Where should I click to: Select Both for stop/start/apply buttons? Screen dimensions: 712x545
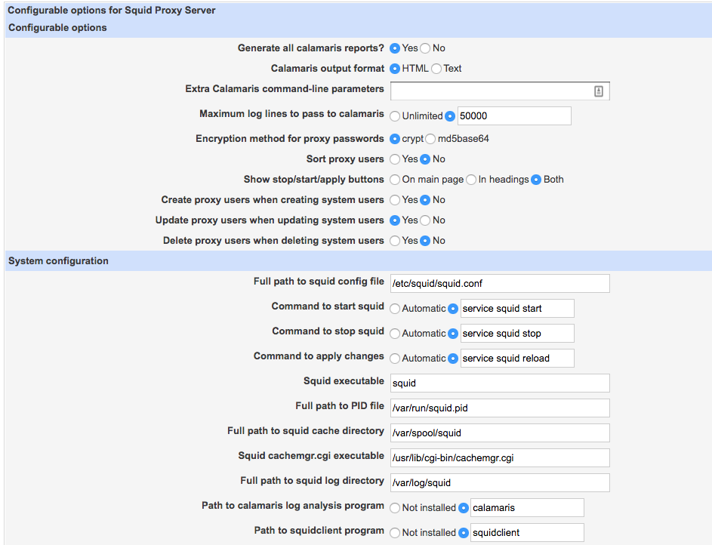536,180
